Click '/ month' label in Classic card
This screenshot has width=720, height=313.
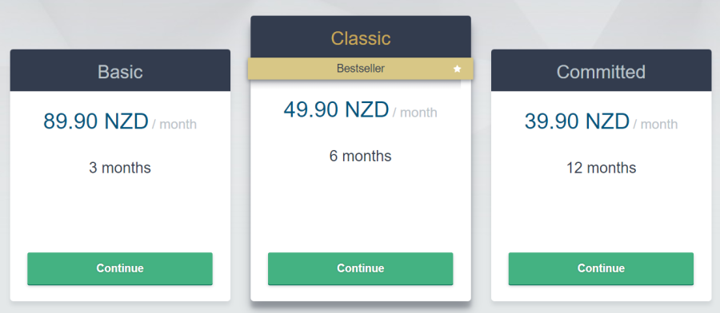coord(415,113)
